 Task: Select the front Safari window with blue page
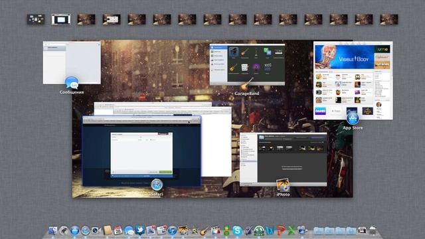coord(141,151)
